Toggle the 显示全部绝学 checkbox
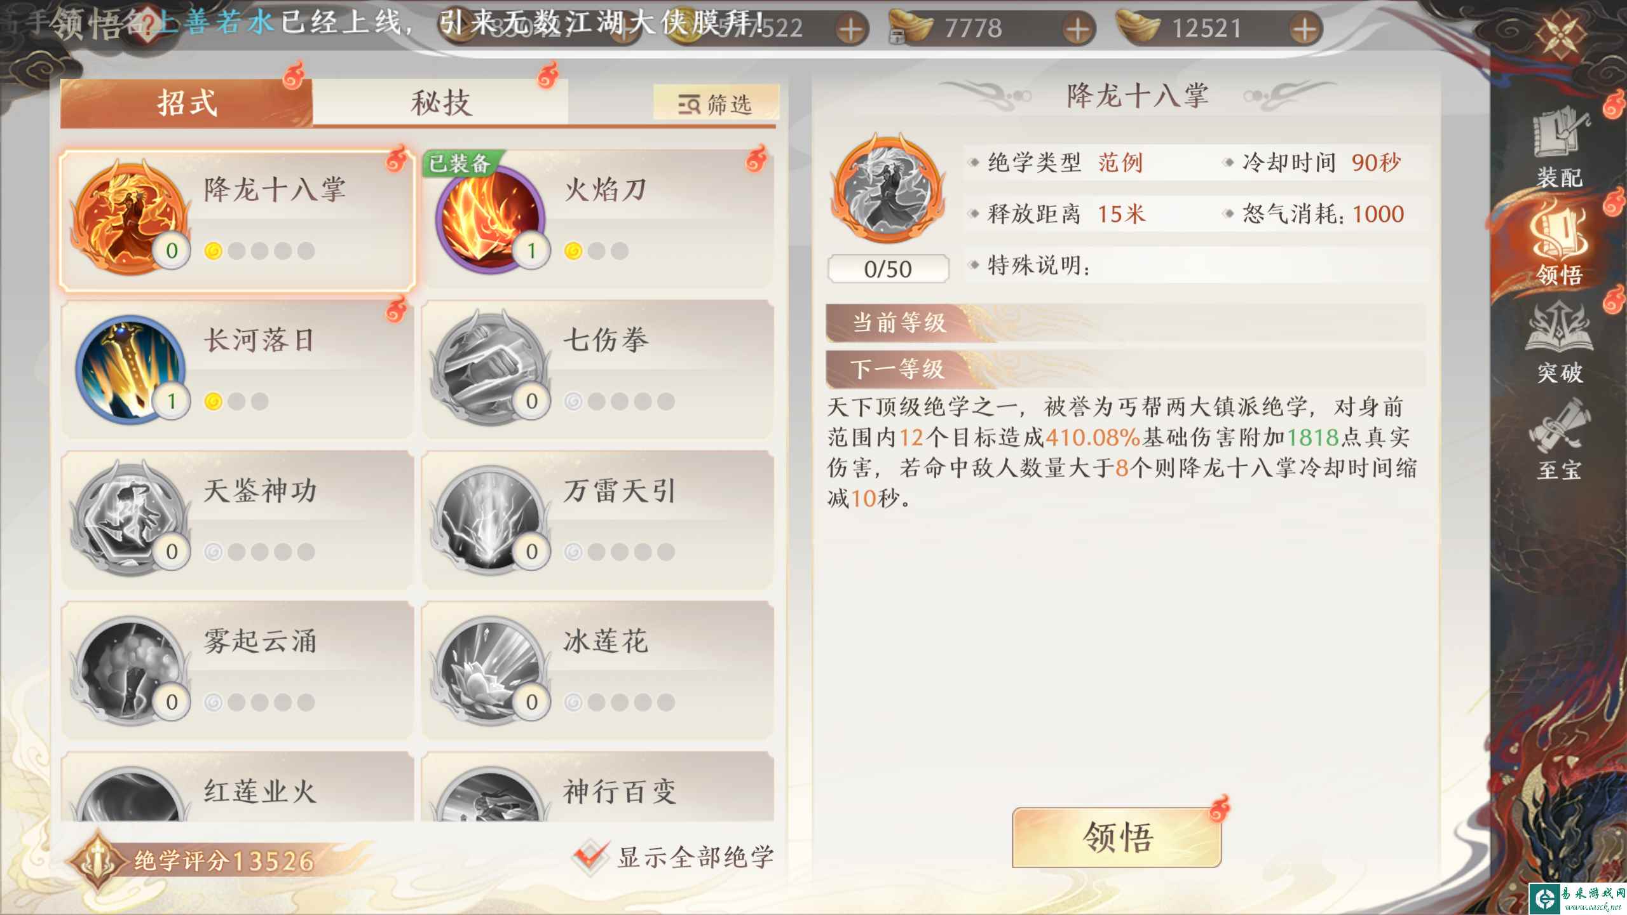Viewport: 1627px width, 915px height. pos(590,857)
